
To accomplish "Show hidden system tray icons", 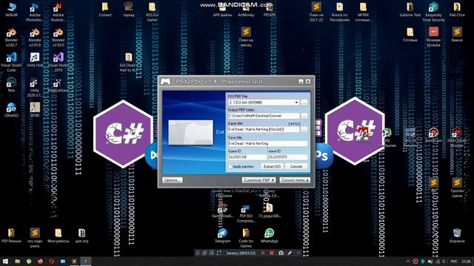I will click(408, 262).
